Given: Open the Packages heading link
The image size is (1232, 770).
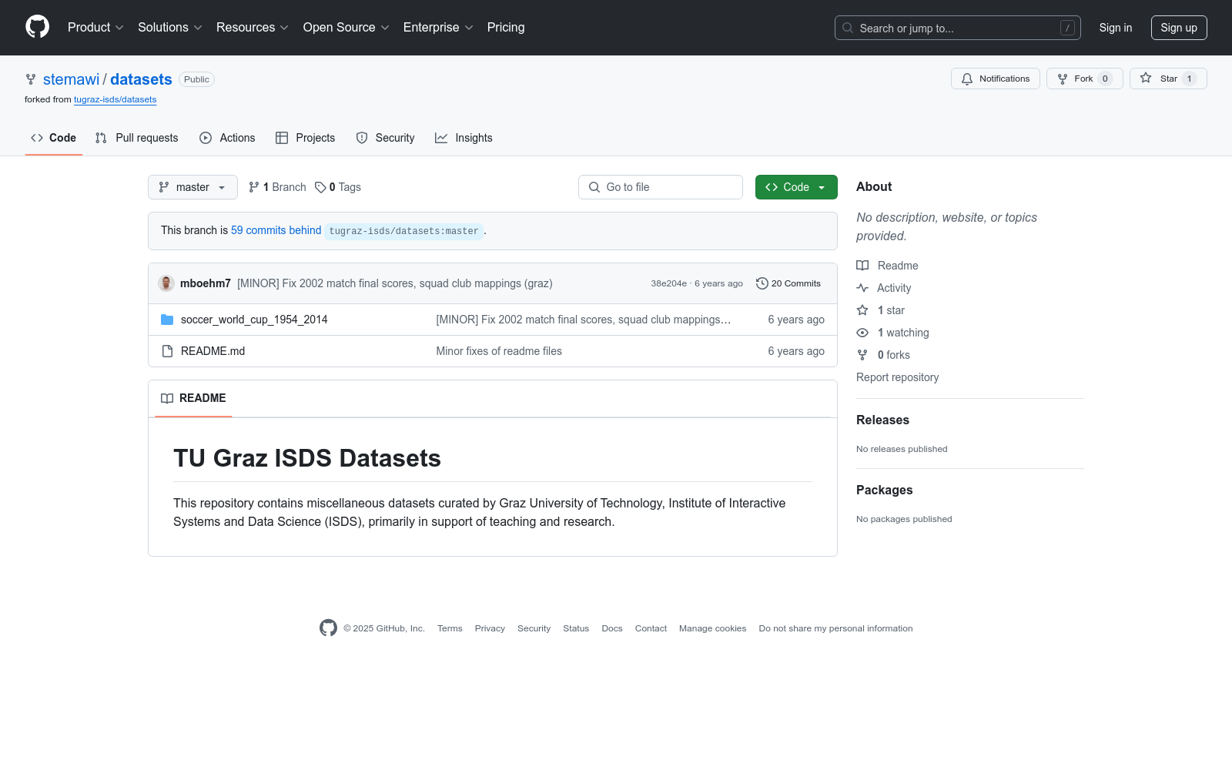Looking at the screenshot, I should (x=884, y=490).
